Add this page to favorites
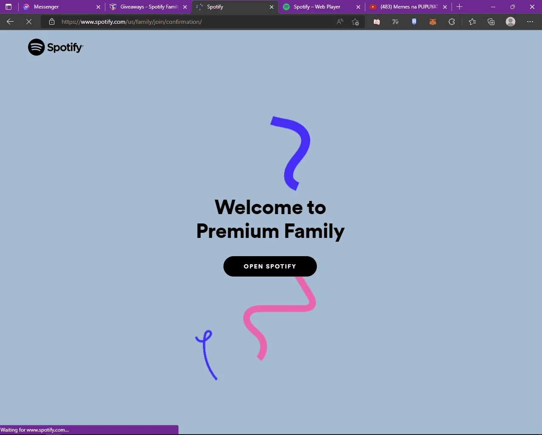 tap(356, 22)
